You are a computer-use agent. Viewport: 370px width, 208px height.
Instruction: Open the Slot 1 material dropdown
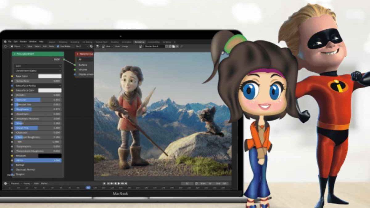tap(81, 46)
